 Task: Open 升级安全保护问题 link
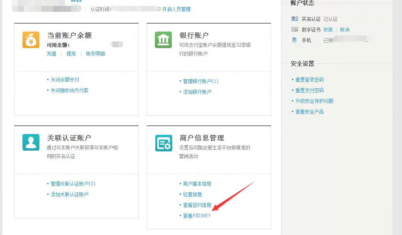pyautogui.click(x=314, y=101)
